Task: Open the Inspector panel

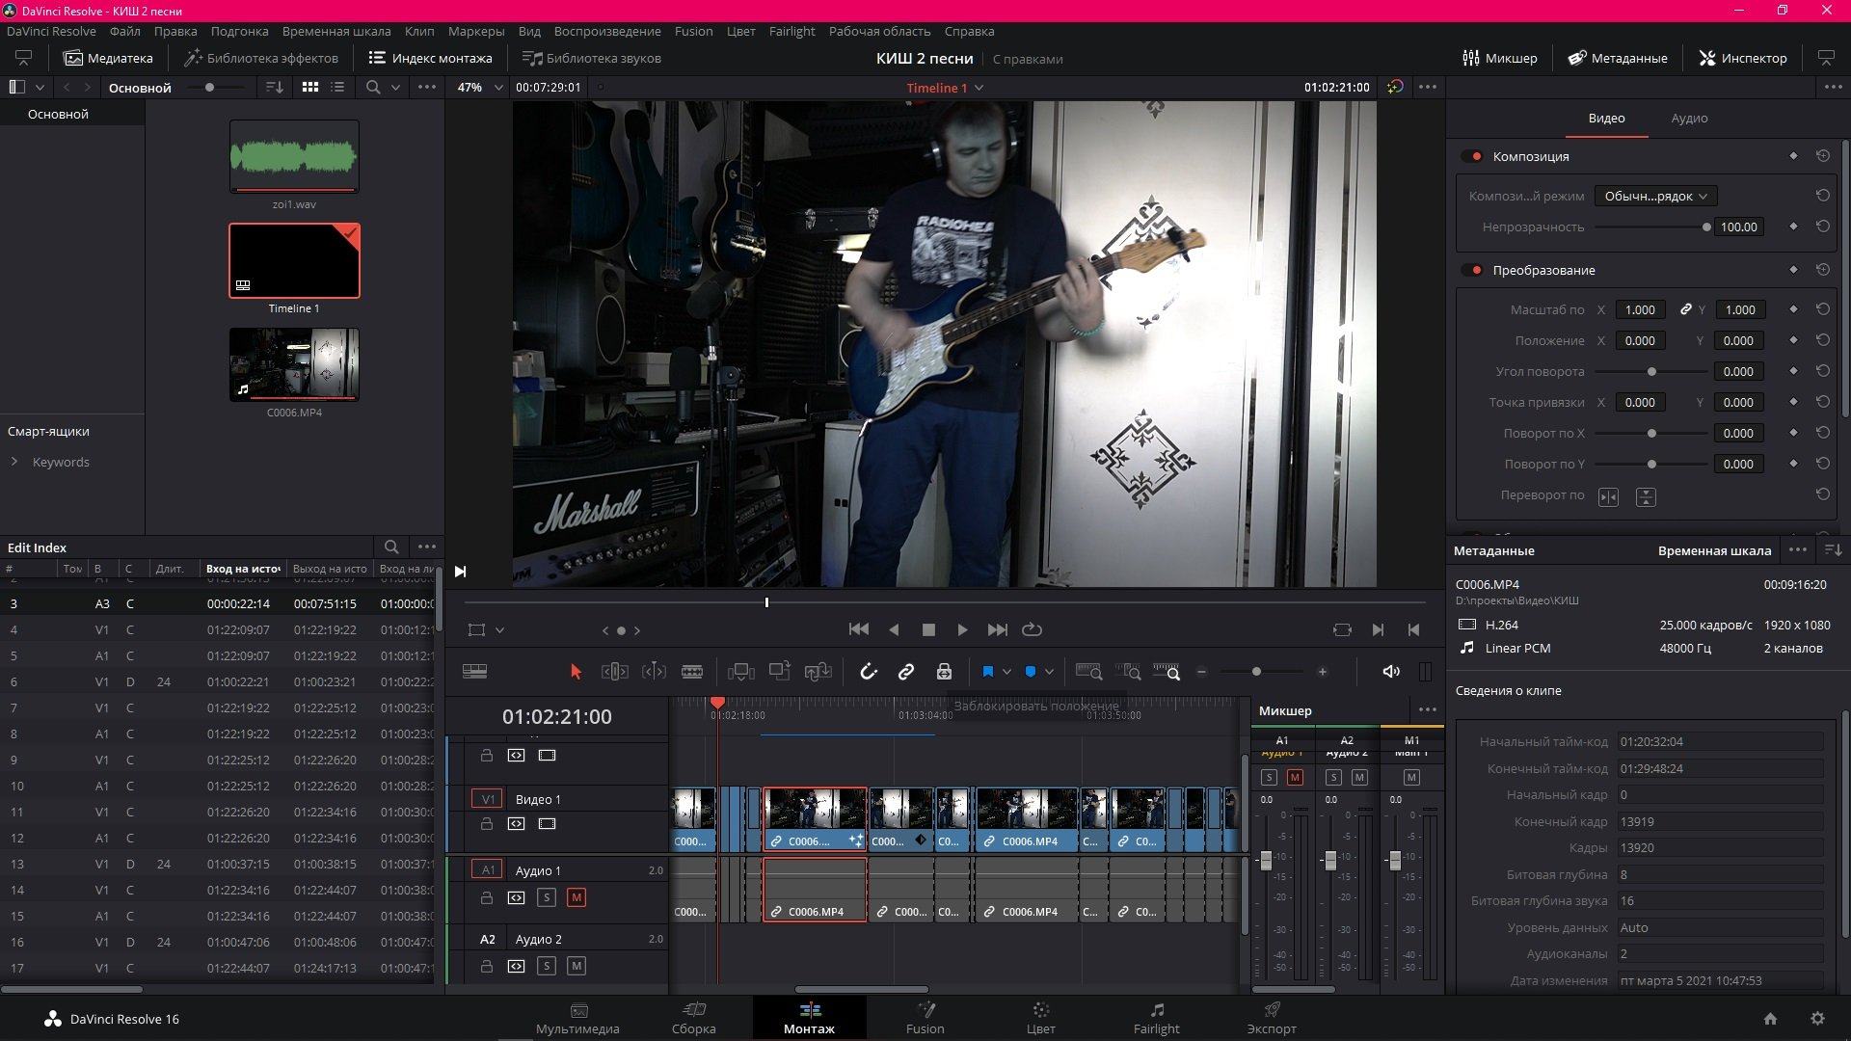Action: [x=1742, y=58]
